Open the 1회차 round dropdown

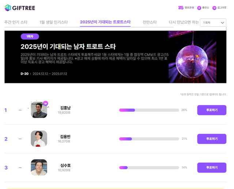click(213, 23)
